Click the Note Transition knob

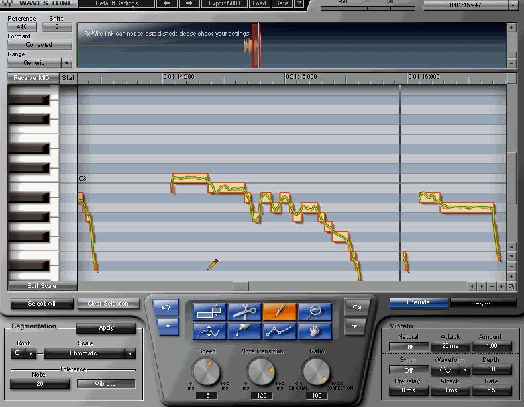[261, 372]
